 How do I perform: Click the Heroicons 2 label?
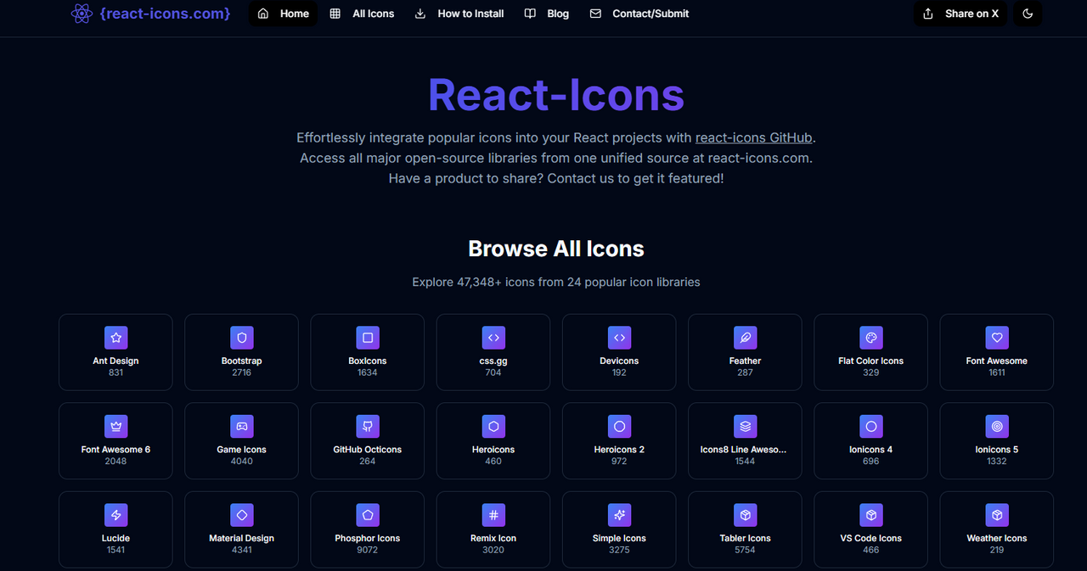pyautogui.click(x=619, y=450)
